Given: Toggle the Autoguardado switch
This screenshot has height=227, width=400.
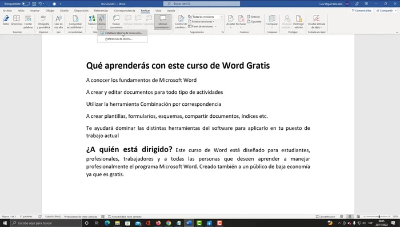Looking at the screenshot, I should (x=26, y=4).
